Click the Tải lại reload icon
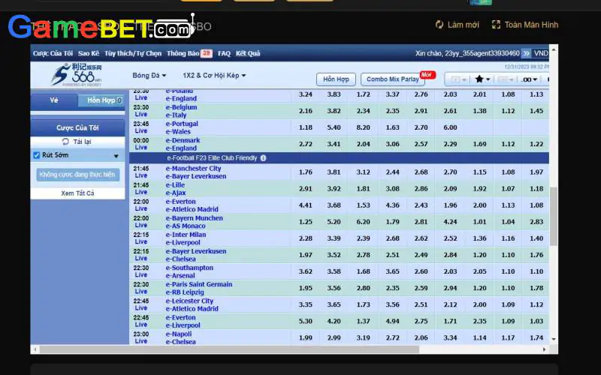601x375 pixels. pos(65,142)
